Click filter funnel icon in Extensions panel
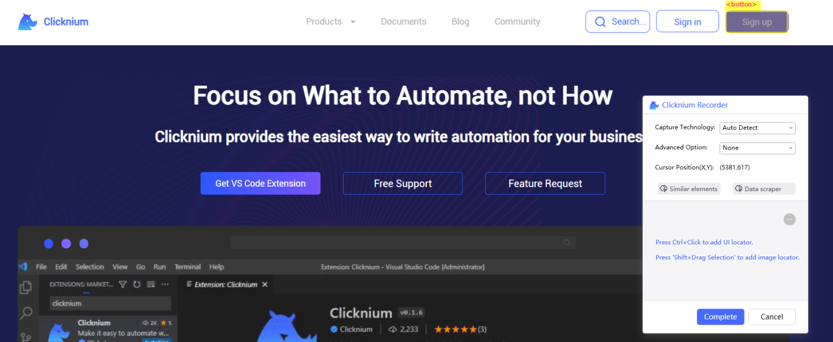 click(123, 284)
